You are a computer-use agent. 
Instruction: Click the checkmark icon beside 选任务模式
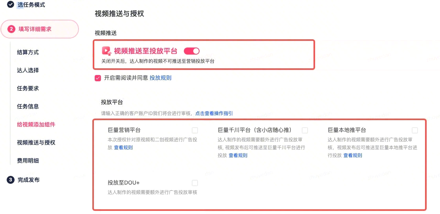click(11, 5)
